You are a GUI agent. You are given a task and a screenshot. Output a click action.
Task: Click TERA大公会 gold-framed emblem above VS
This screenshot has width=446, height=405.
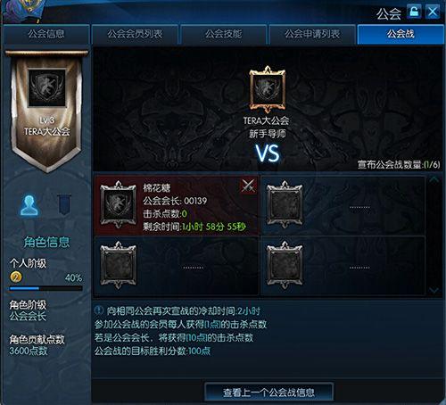268,89
